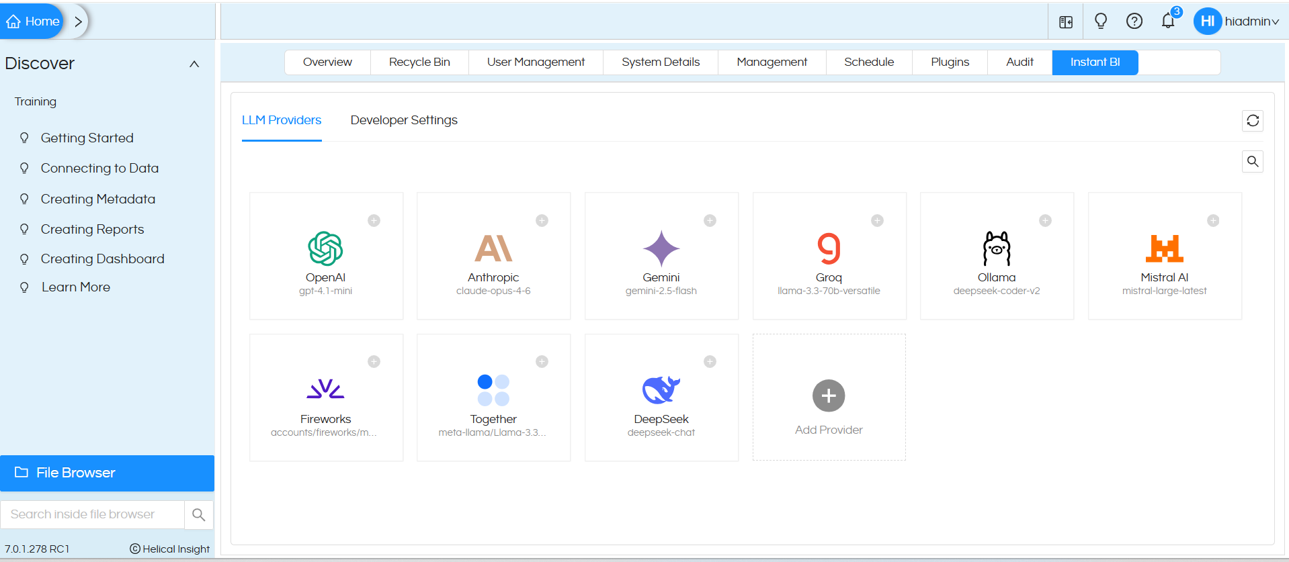Click the Helical Insight copyright link
Image resolution: width=1289 pixels, height=562 pixels.
click(169, 549)
